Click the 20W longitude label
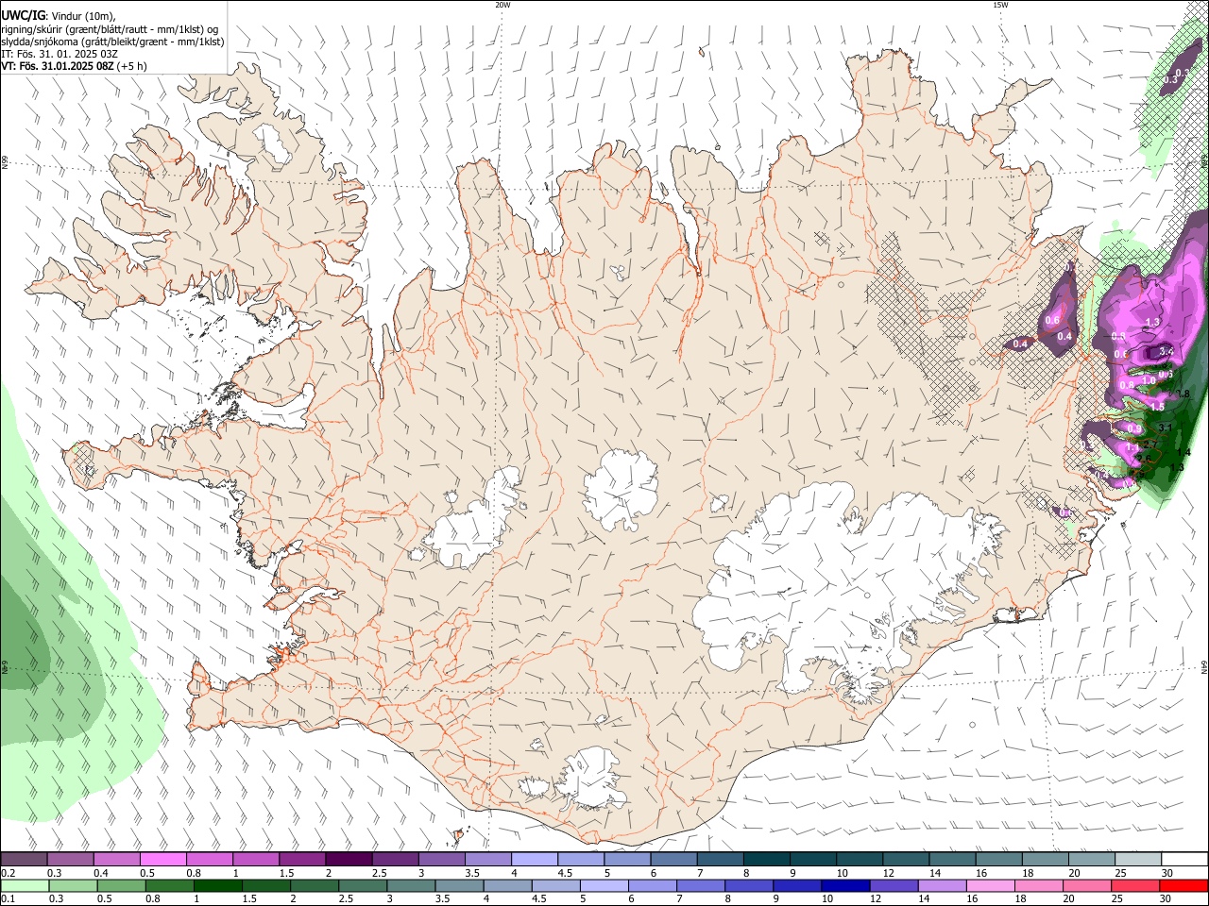Image resolution: width=1209 pixels, height=906 pixels. pyautogui.click(x=502, y=5)
